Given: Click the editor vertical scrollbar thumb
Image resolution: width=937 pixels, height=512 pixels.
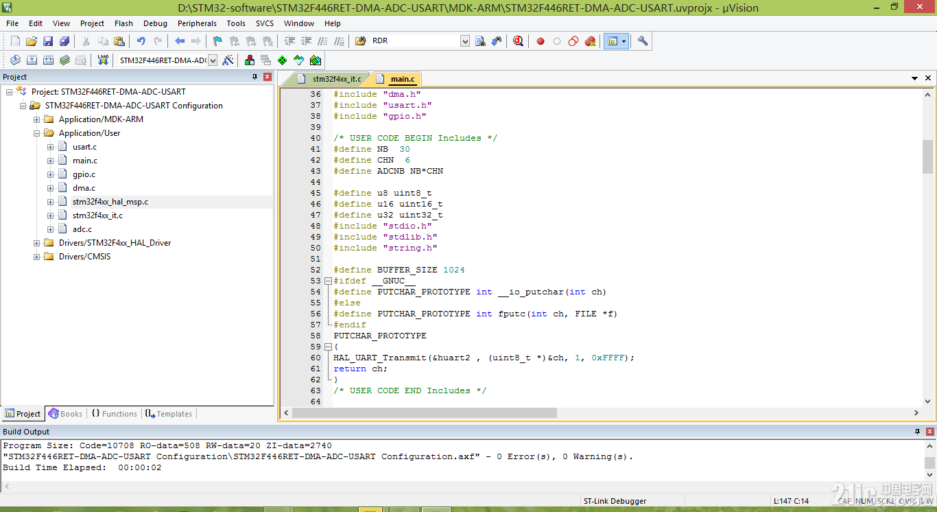Looking at the screenshot, I should (927, 157).
